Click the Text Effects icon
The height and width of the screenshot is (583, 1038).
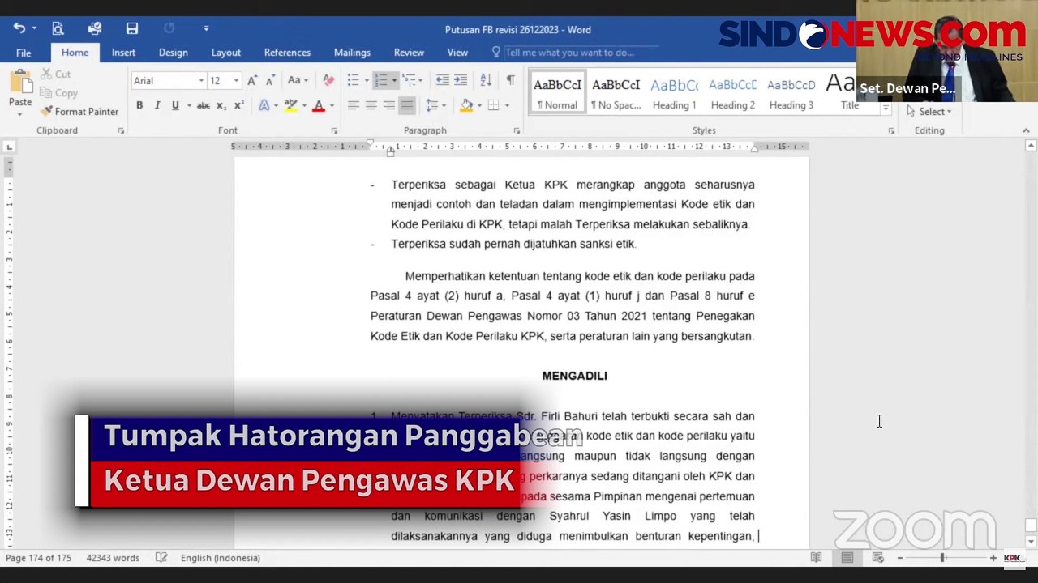point(264,105)
